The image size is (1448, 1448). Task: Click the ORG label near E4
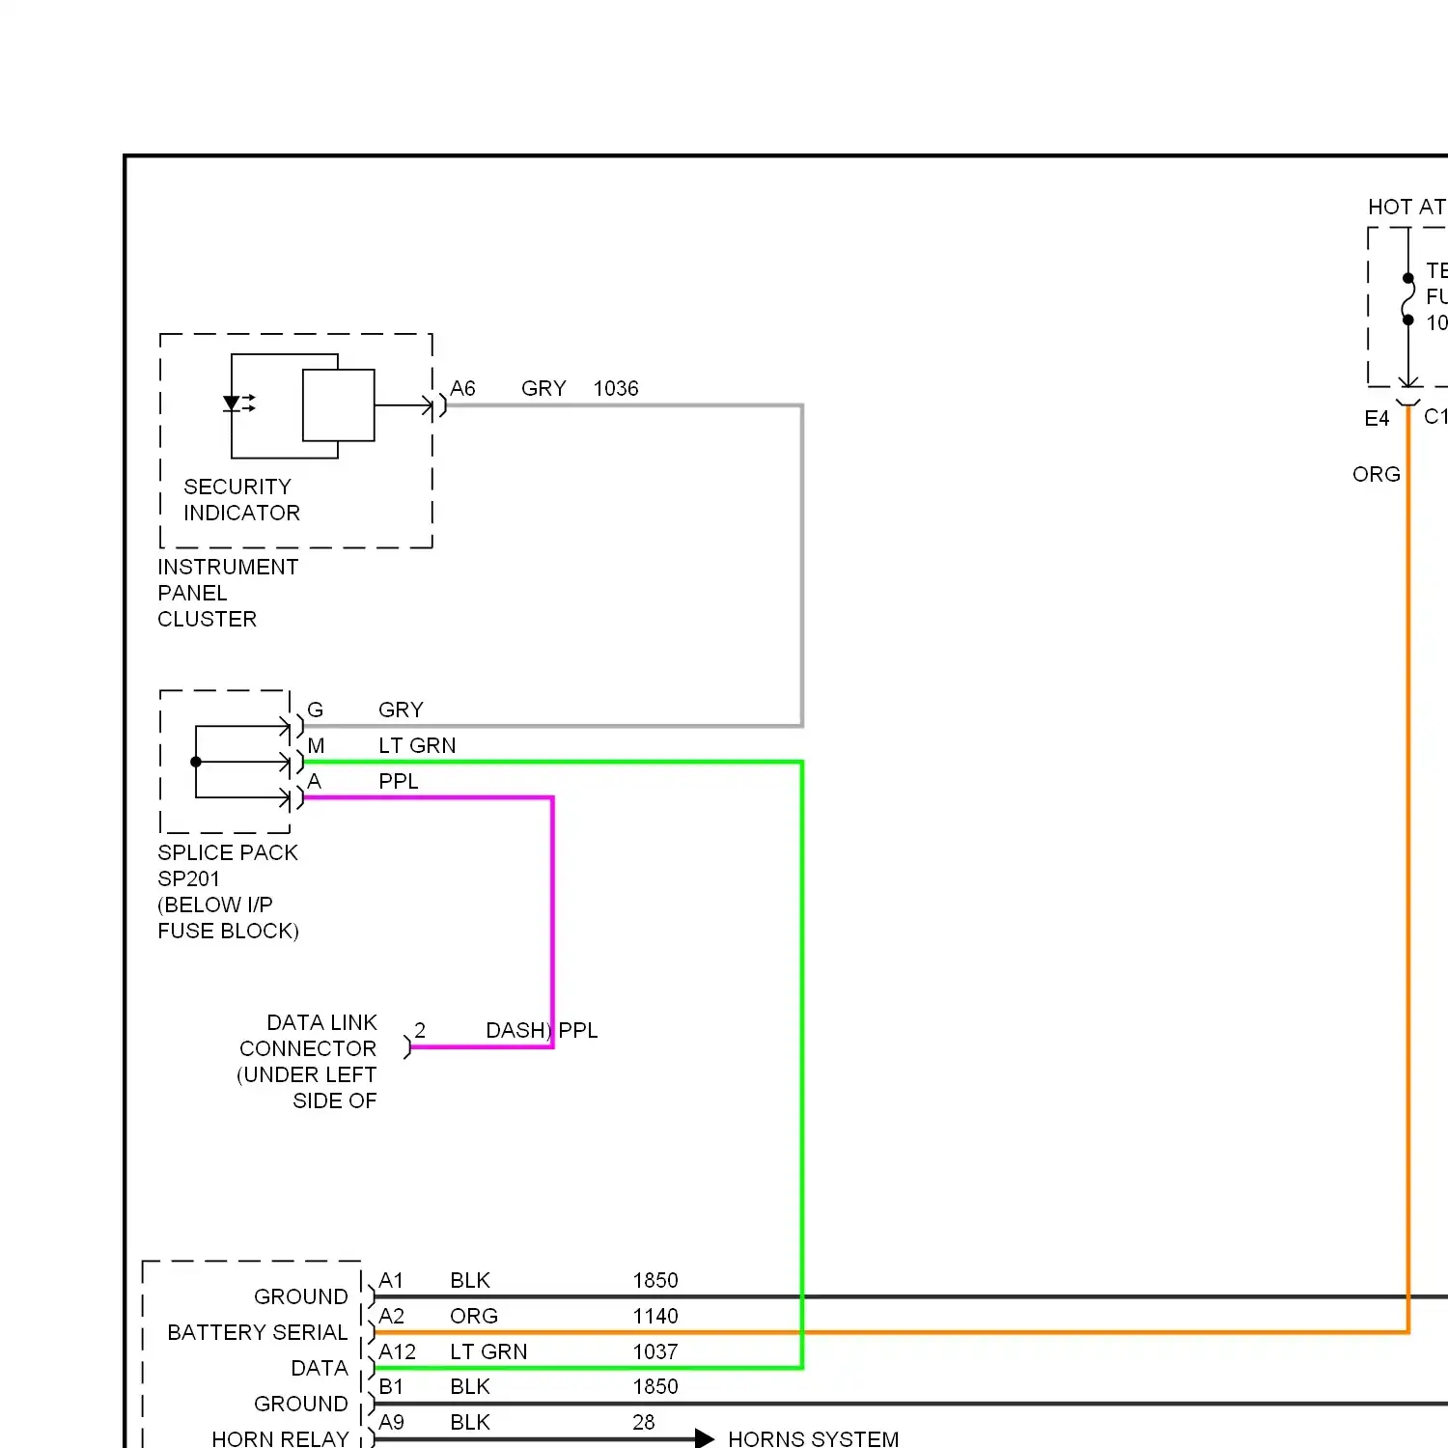point(1376,474)
